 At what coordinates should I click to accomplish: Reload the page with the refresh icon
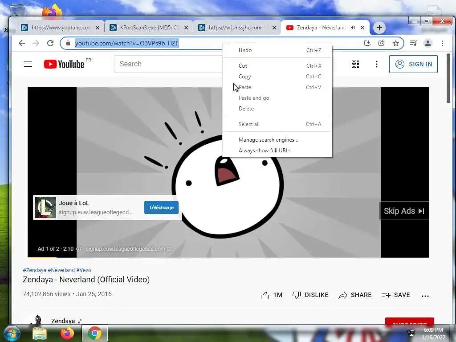tap(50, 43)
